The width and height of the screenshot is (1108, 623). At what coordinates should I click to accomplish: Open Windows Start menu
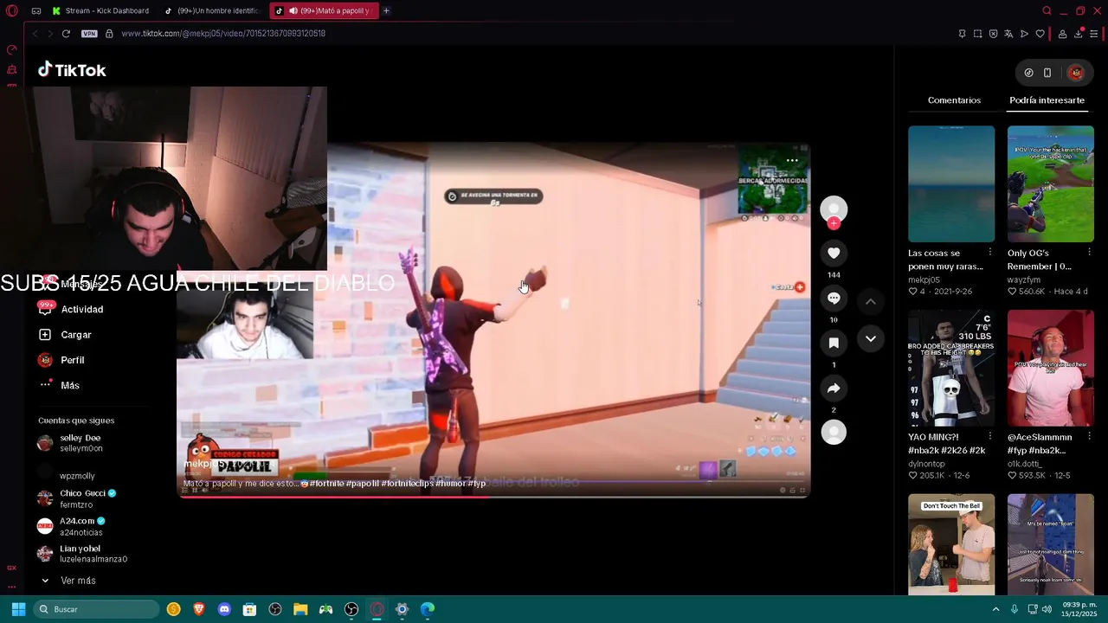(18, 609)
